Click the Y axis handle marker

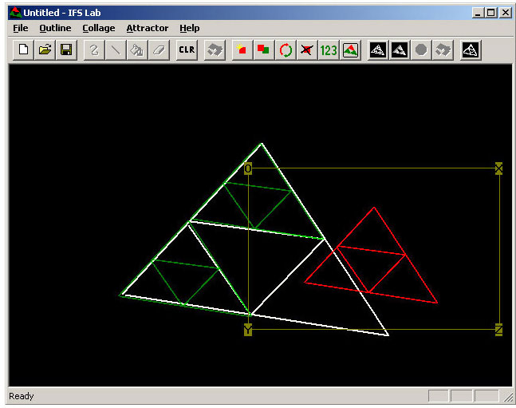point(248,330)
